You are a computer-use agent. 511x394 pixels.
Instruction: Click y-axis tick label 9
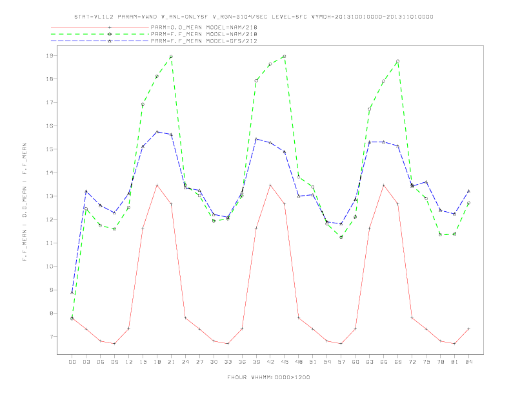[x=52, y=290]
